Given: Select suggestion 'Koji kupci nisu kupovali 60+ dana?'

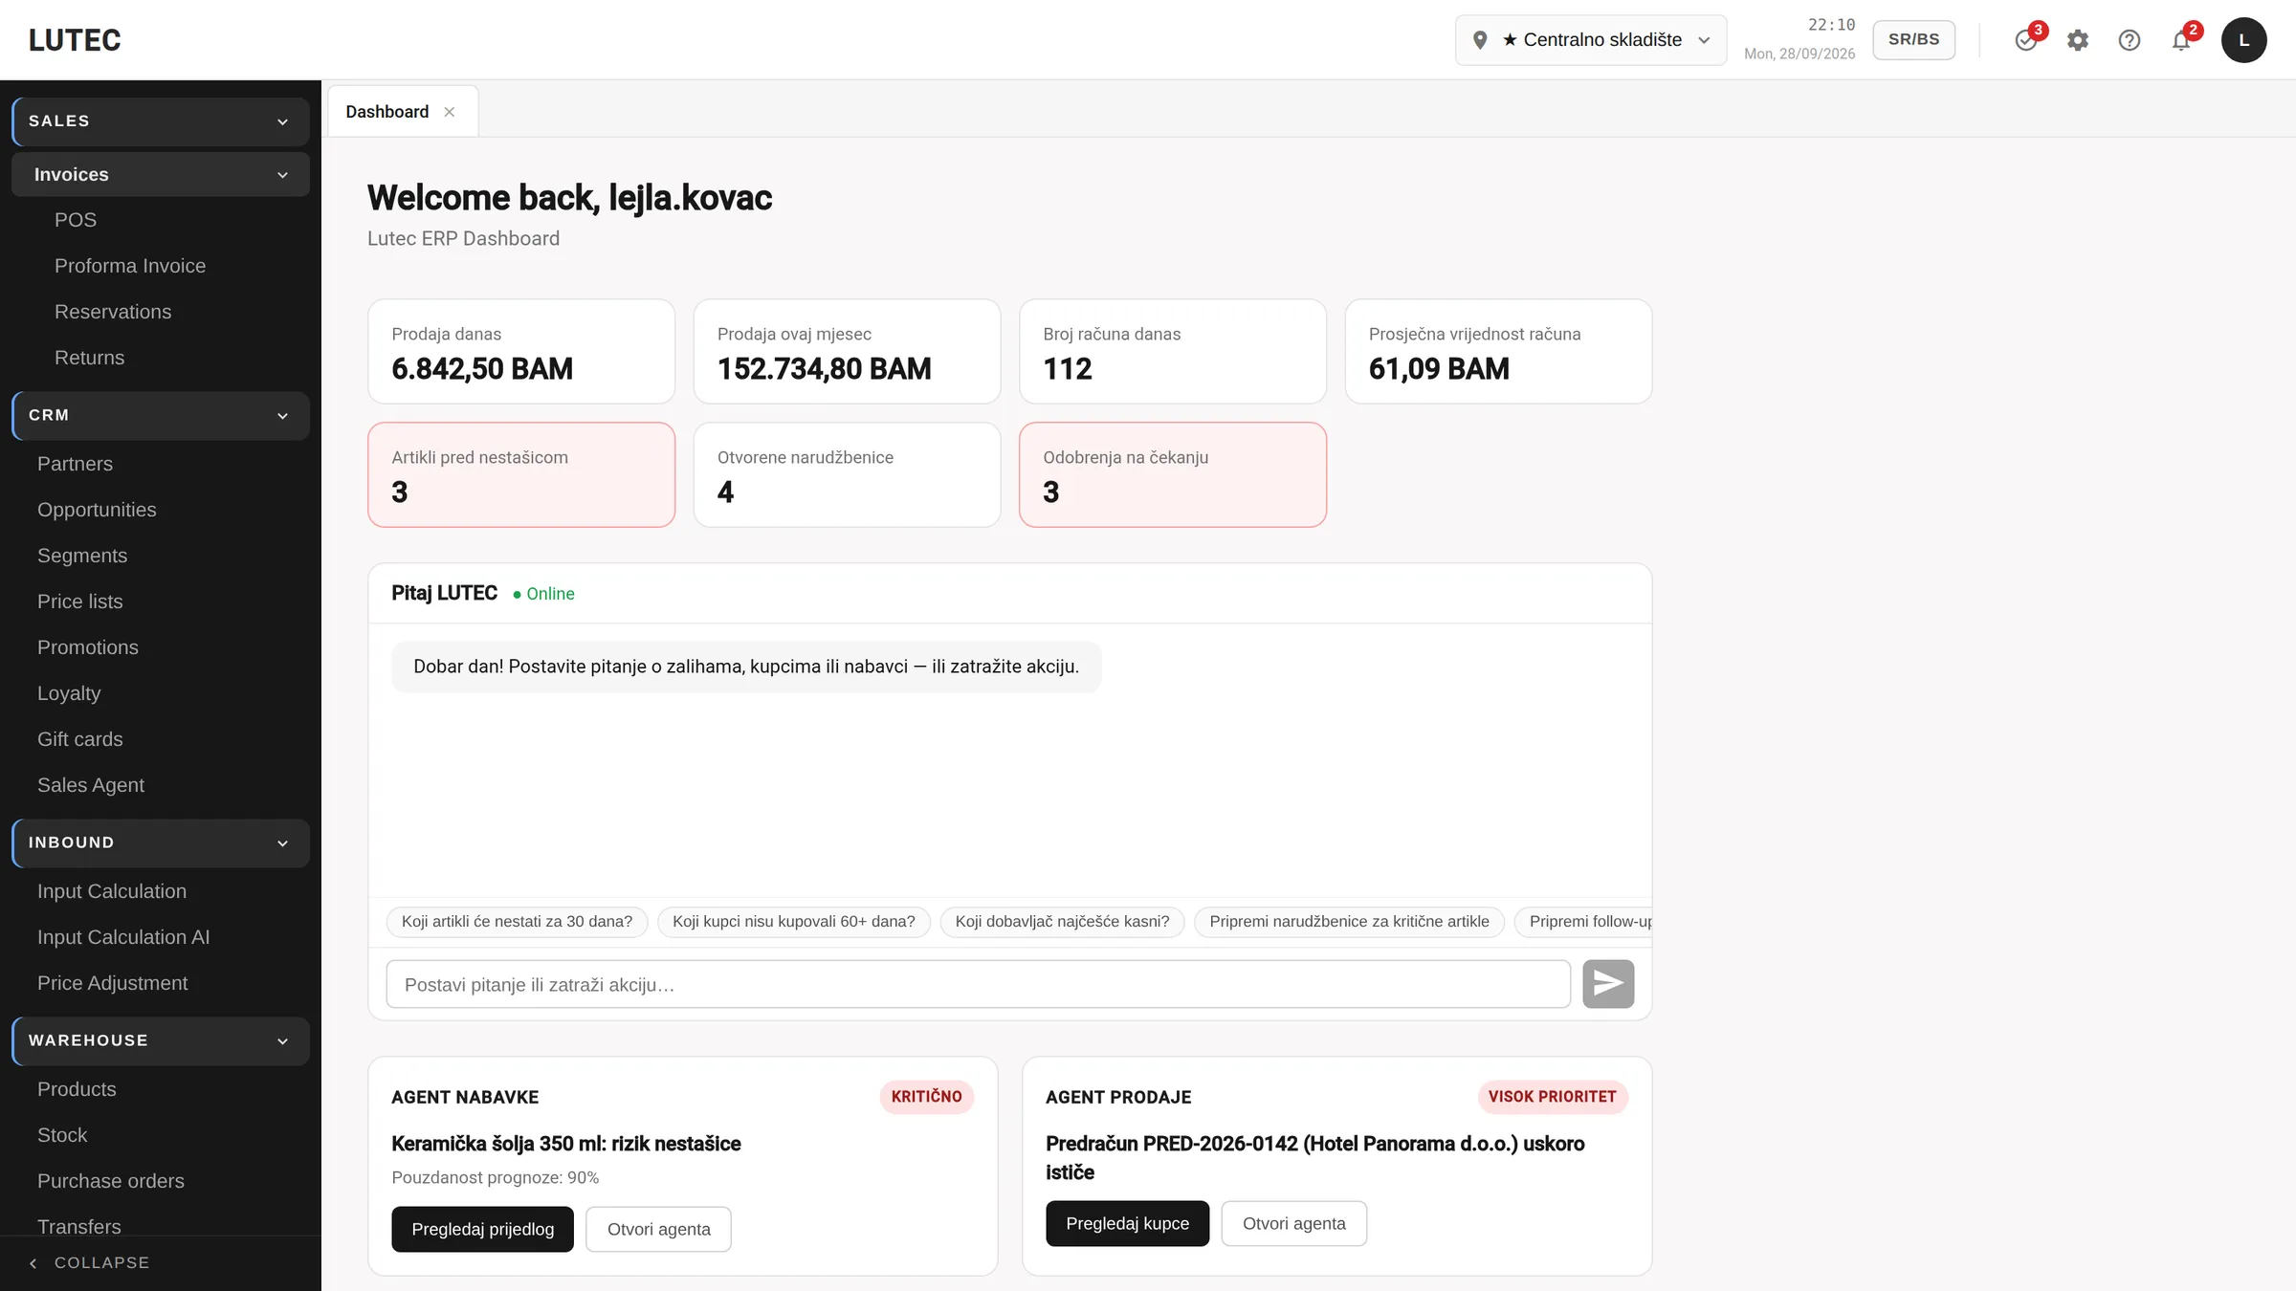Looking at the screenshot, I should tap(794, 922).
